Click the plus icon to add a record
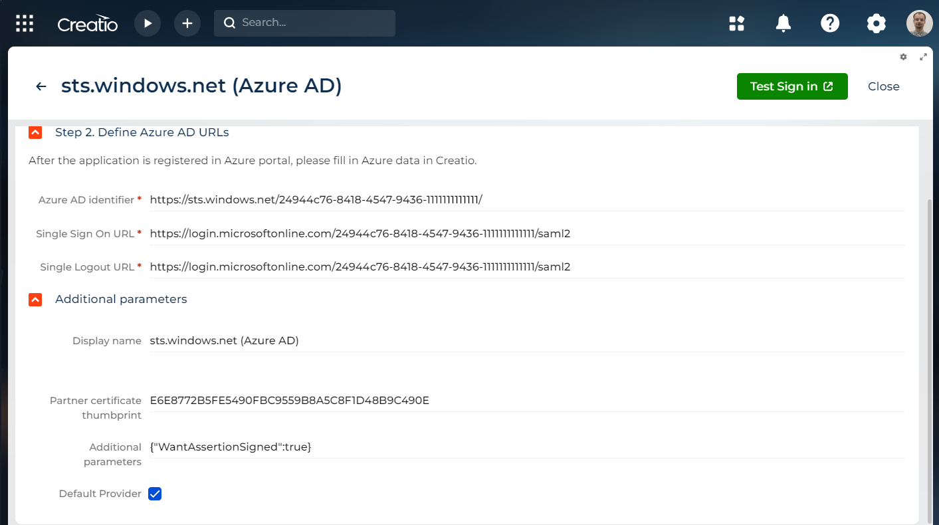 pos(187,23)
